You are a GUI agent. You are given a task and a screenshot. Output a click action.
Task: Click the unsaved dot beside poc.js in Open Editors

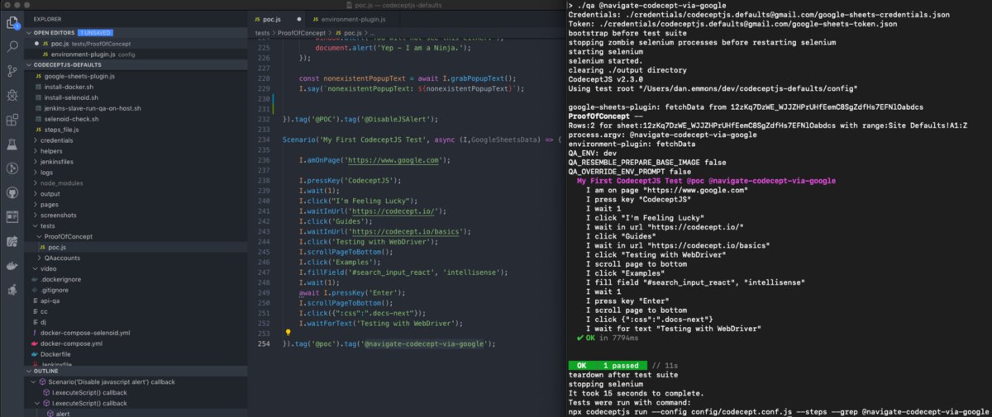tap(37, 43)
